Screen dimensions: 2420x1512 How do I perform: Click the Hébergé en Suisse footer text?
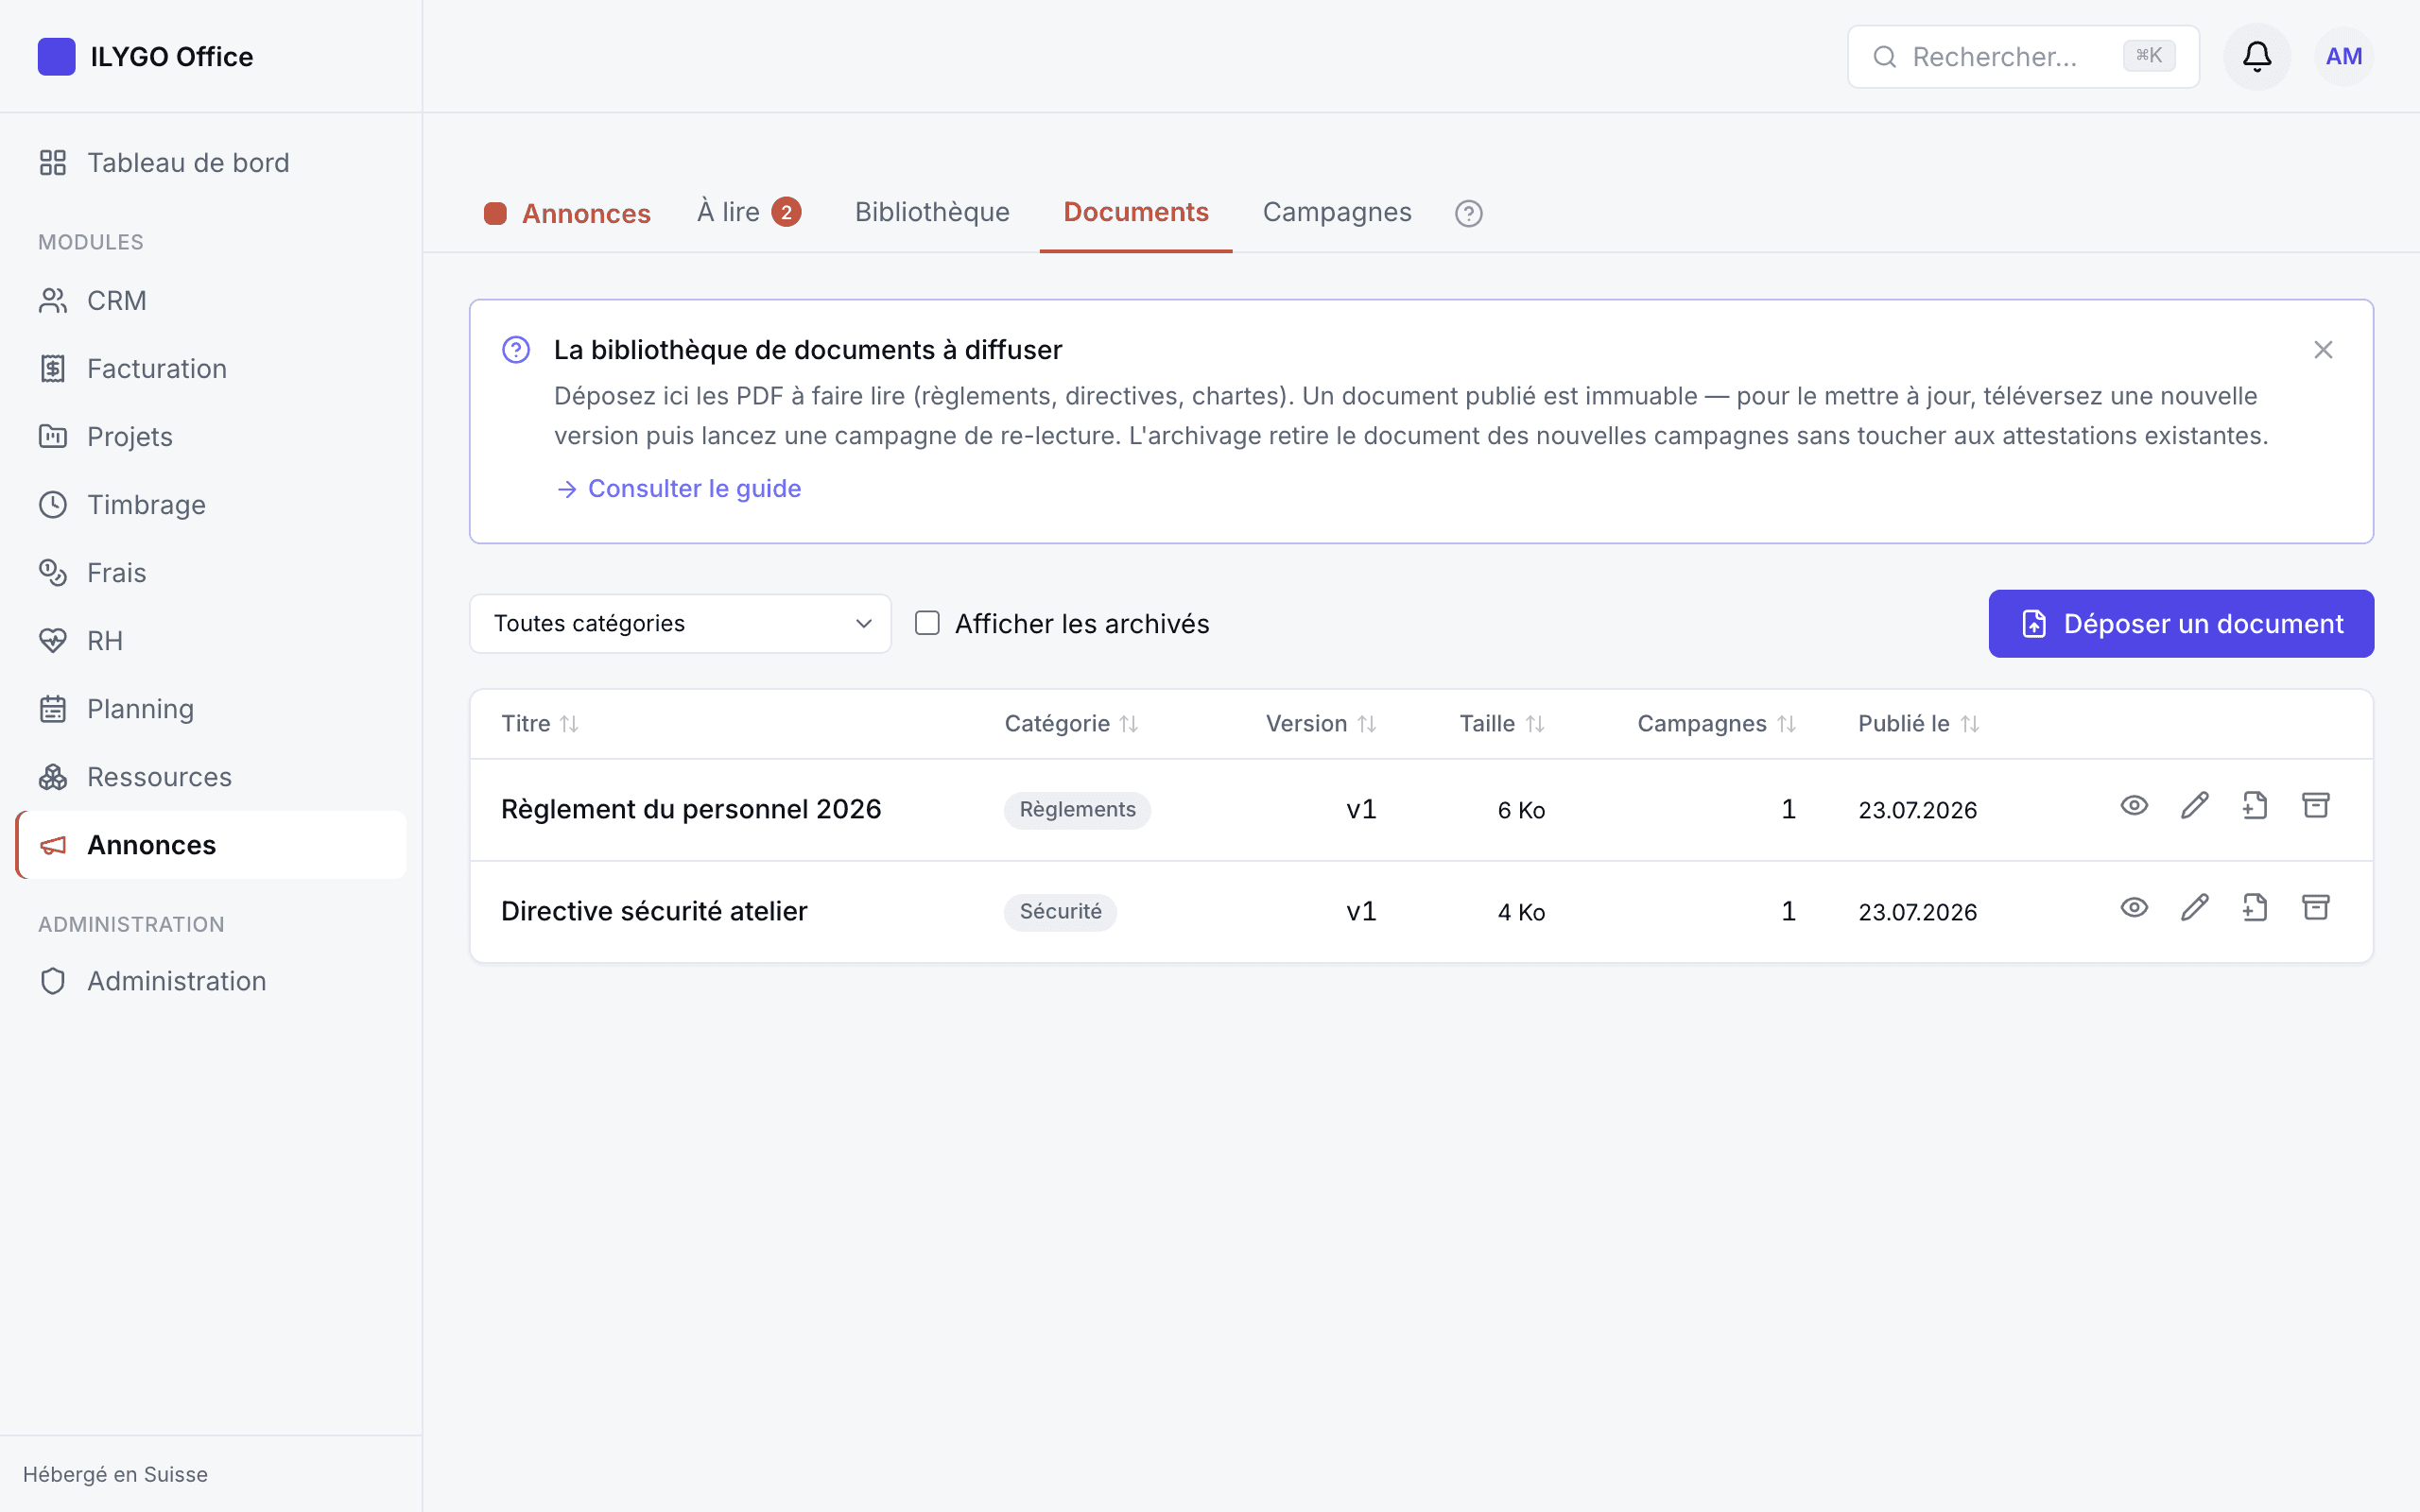coord(115,1474)
